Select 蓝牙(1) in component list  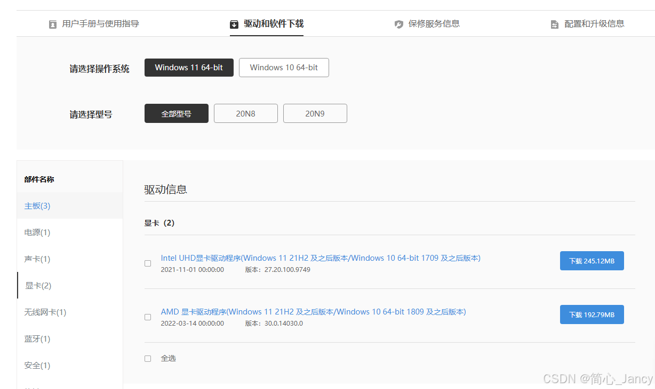pos(70,339)
